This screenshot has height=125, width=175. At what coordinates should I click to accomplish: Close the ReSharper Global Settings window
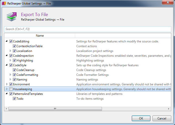pos(168,2)
